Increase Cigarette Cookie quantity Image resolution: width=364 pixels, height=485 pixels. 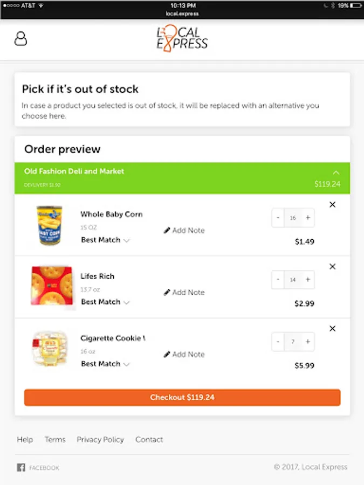coord(308,342)
